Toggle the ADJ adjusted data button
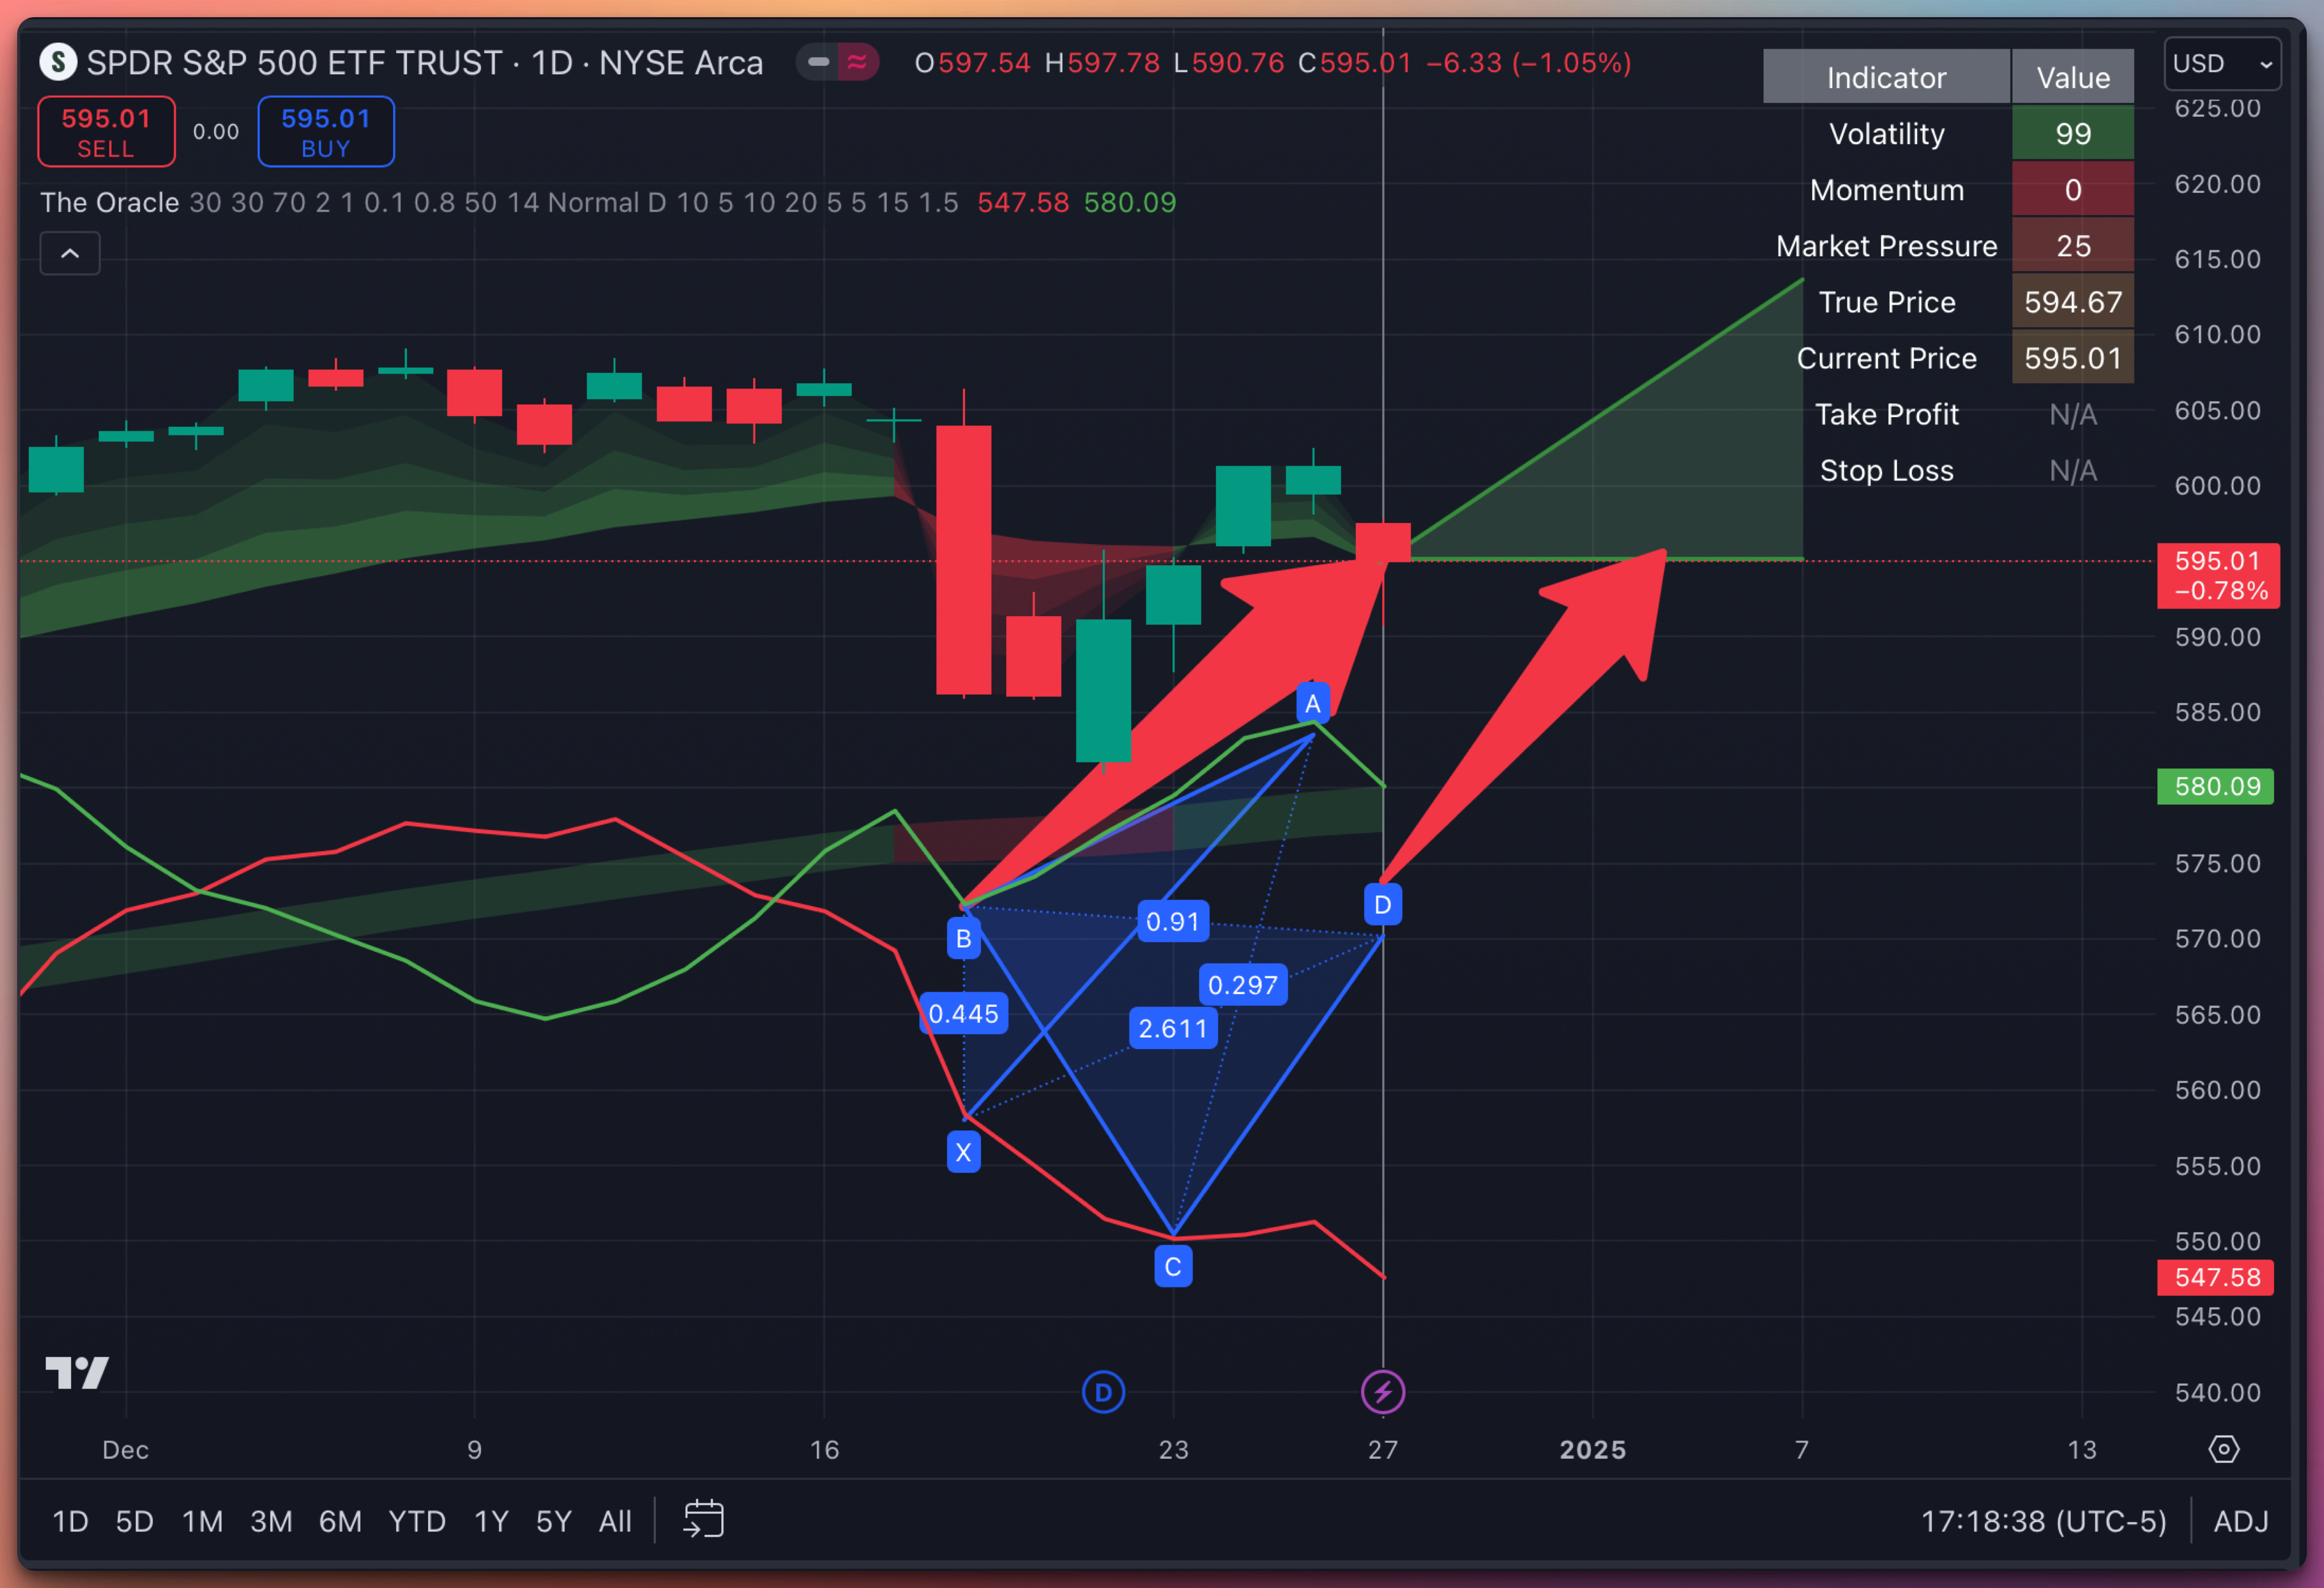The height and width of the screenshot is (1588, 2324). point(2240,1521)
